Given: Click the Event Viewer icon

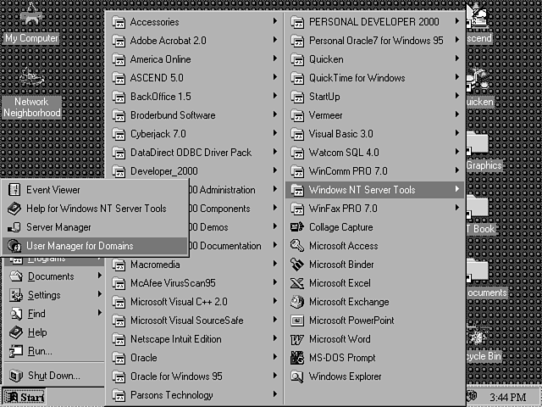Looking at the screenshot, I should pyautogui.click(x=14, y=190).
